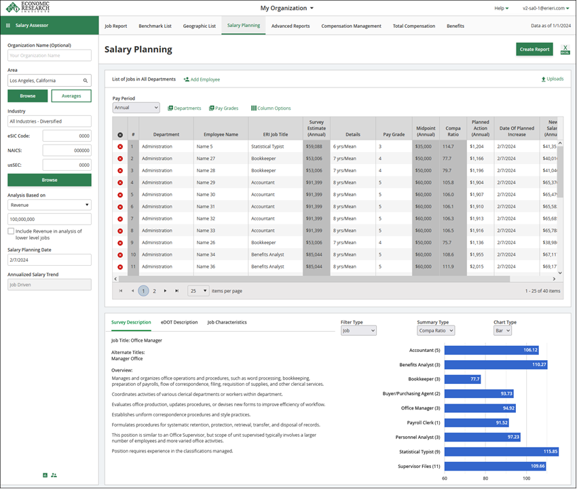Click the search icon in Area field
Viewport: 577px width, 489px height.
click(x=86, y=81)
